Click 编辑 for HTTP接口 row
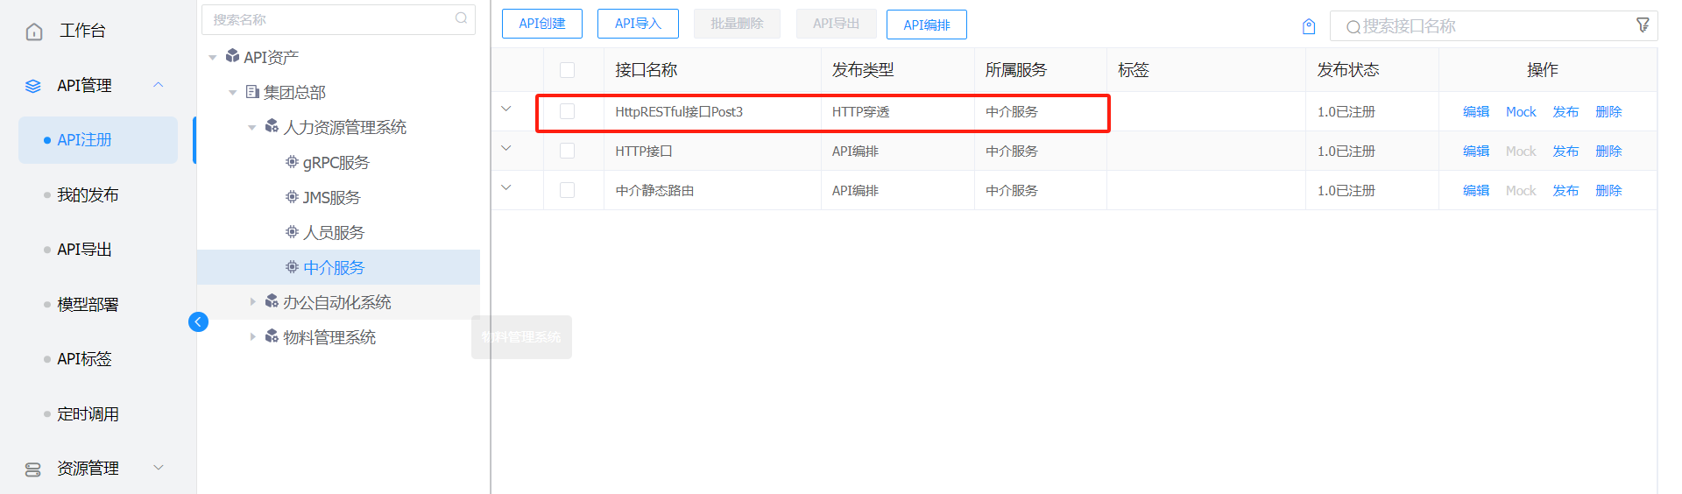Screen dimensions: 1682x494 (1476, 151)
